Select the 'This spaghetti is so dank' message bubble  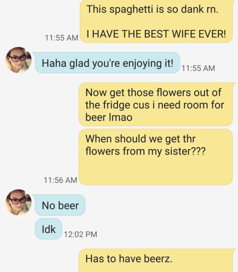coord(156,21)
